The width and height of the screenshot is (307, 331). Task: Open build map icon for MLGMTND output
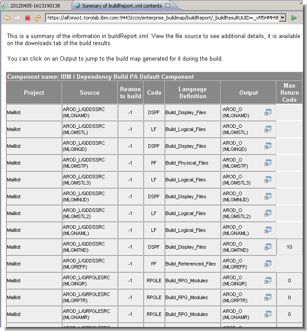click(x=268, y=247)
